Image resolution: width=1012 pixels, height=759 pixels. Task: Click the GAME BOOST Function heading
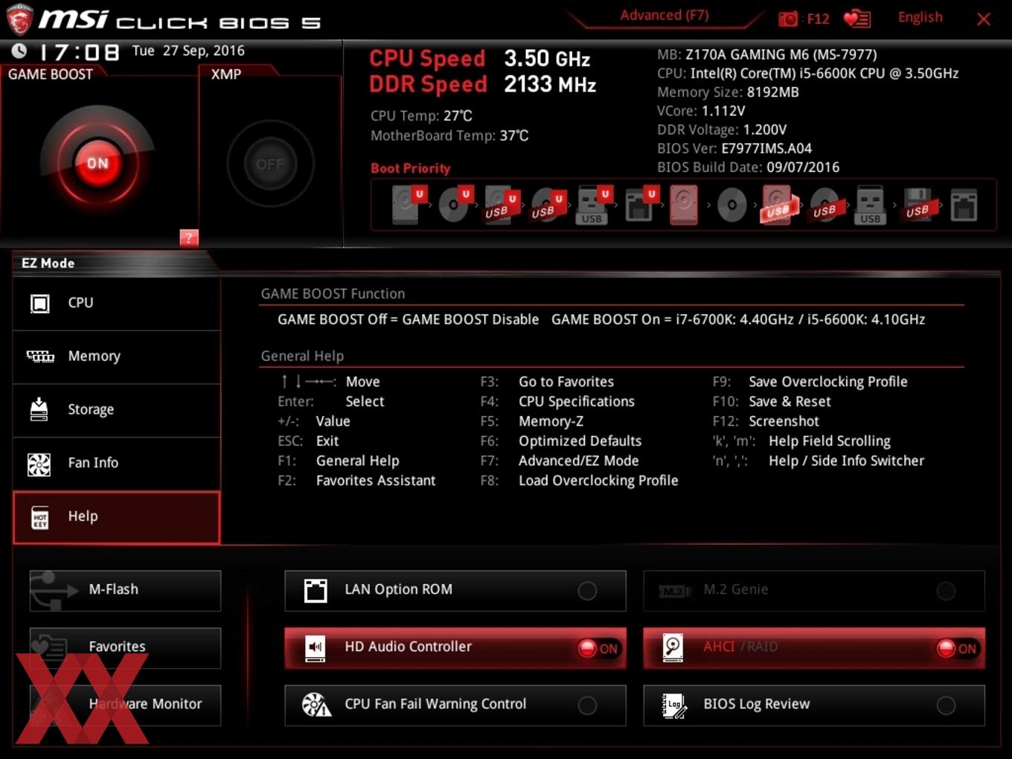tap(333, 294)
